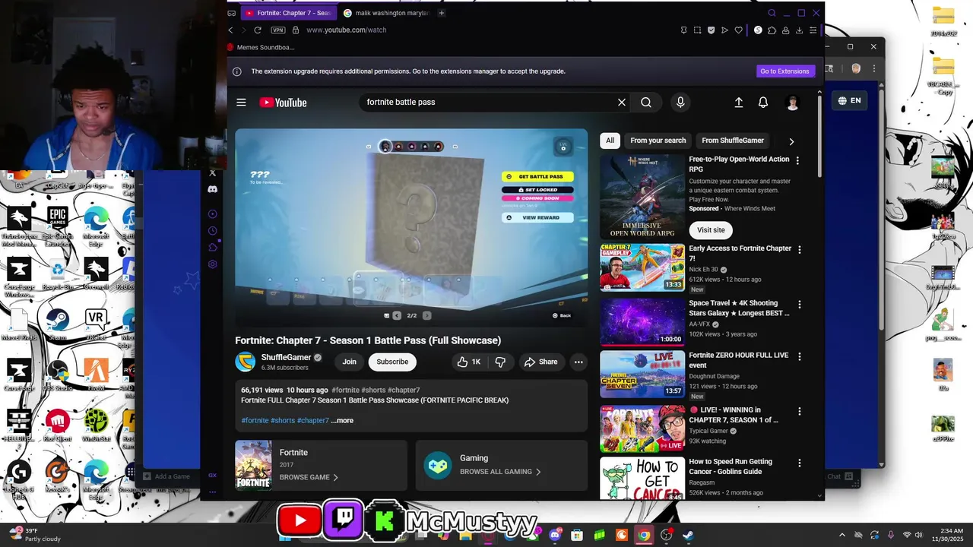Open the three-dot more actions under the video

[x=578, y=362]
